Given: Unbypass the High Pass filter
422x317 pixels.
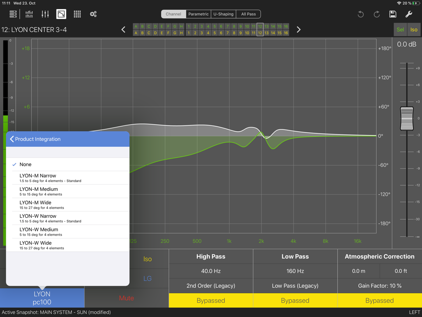Looking at the screenshot, I should click(x=211, y=300).
